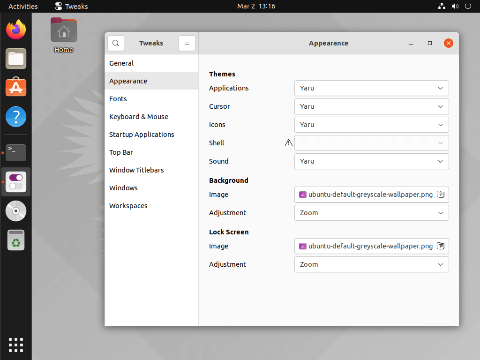Open the Terminal from the dock
This screenshot has height=360, width=480.
16,152
